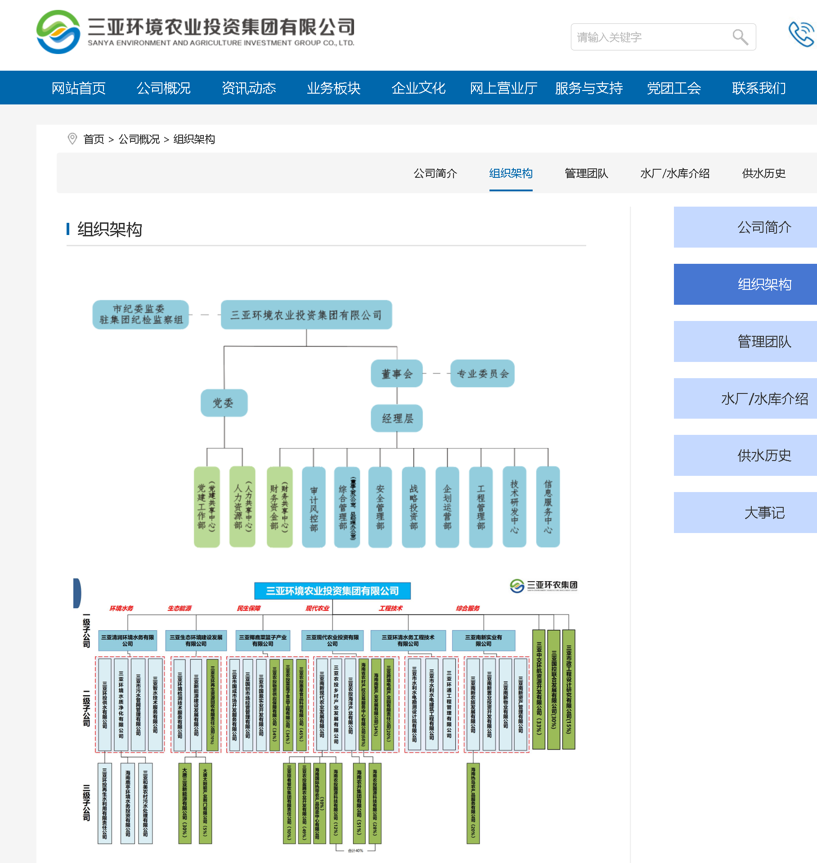Open 大事记 in the right sidebar

745,512
